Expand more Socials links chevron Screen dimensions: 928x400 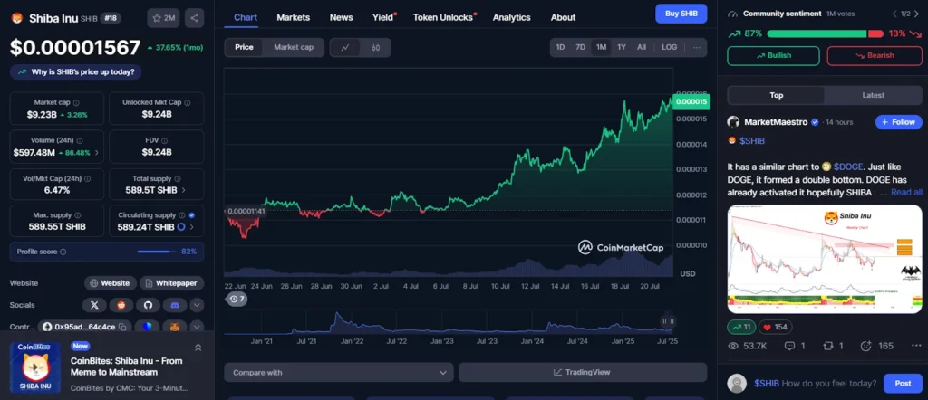coord(197,305)
